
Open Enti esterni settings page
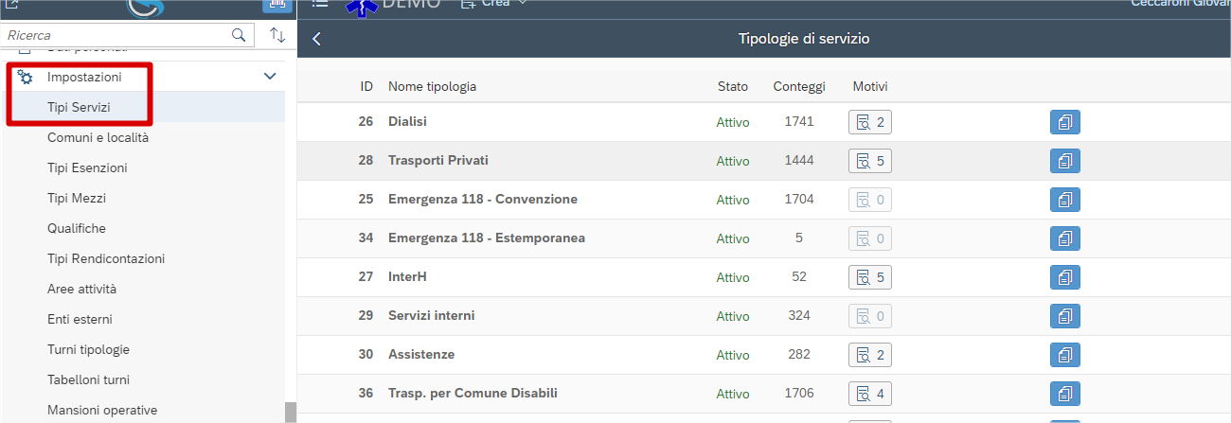(80, 319)
